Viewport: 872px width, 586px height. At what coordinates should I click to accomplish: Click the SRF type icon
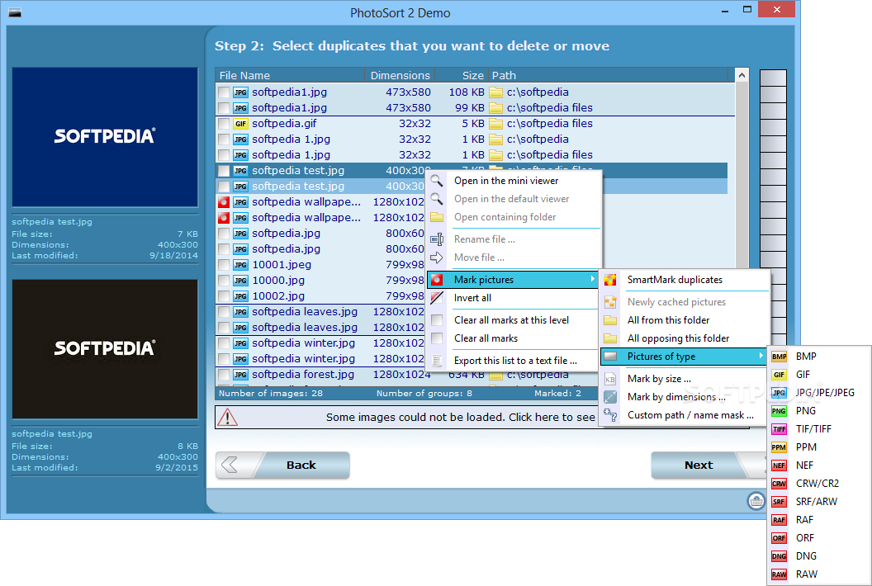point(780,502)
